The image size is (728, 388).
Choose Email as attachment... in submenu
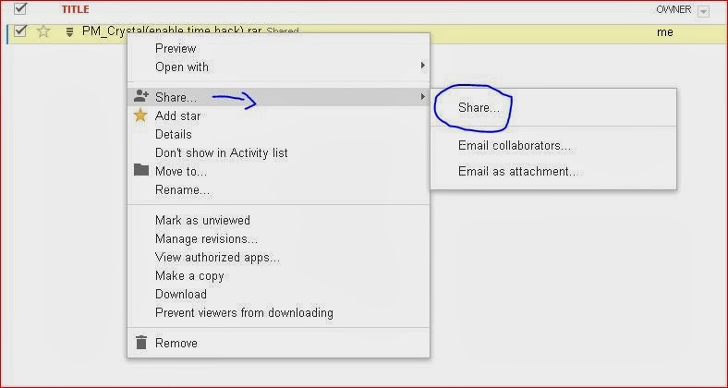tap(517, 171)
